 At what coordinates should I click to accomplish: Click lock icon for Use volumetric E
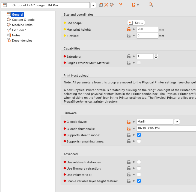point(129,174)
